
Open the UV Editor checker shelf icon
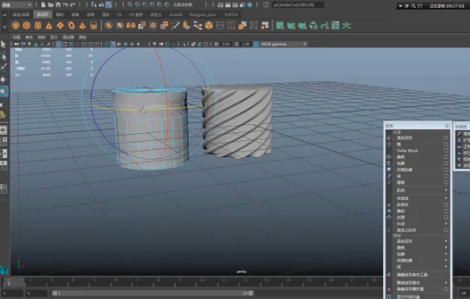tap(335, 26)
